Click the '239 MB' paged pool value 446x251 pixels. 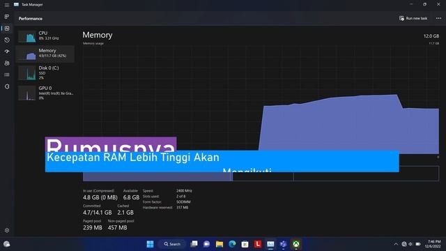click(x=93, y=228)
